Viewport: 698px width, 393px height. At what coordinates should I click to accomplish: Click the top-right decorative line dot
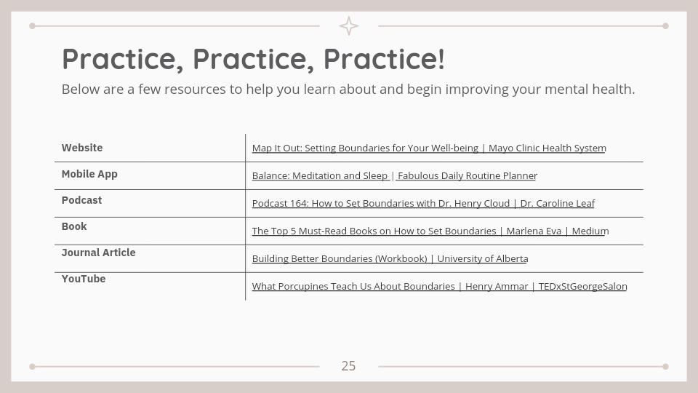coord(665,26)
